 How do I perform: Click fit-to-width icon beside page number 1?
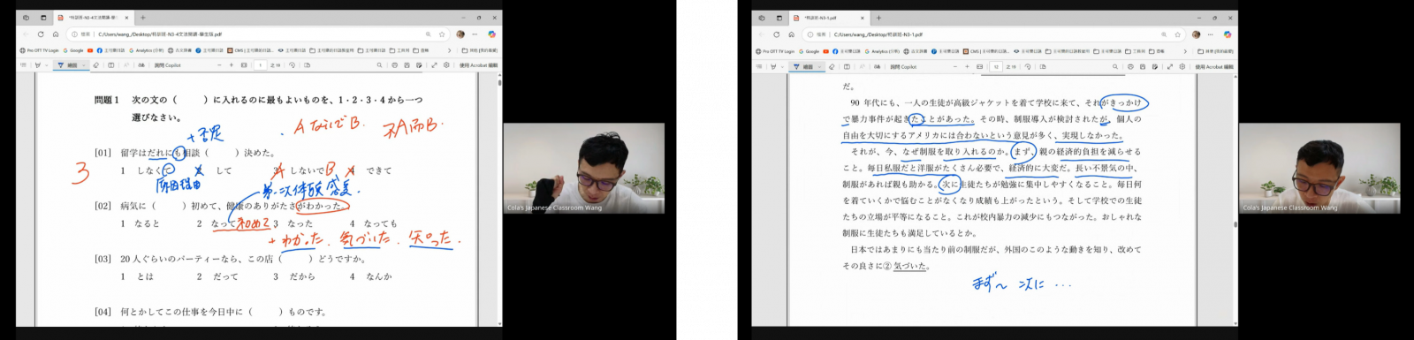point(244,64)
